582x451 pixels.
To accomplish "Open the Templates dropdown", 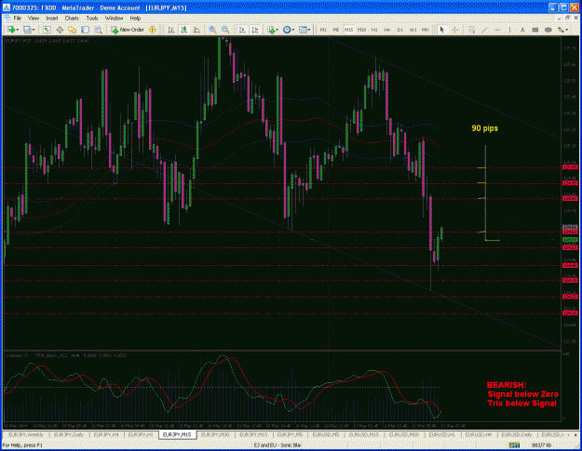I will pyautogui.click(x=305, y=30).
